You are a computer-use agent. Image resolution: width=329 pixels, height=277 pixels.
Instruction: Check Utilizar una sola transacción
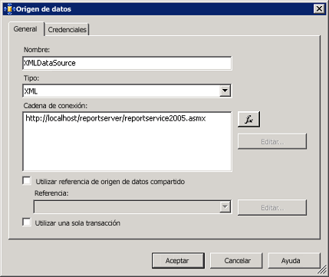point(27,222)
